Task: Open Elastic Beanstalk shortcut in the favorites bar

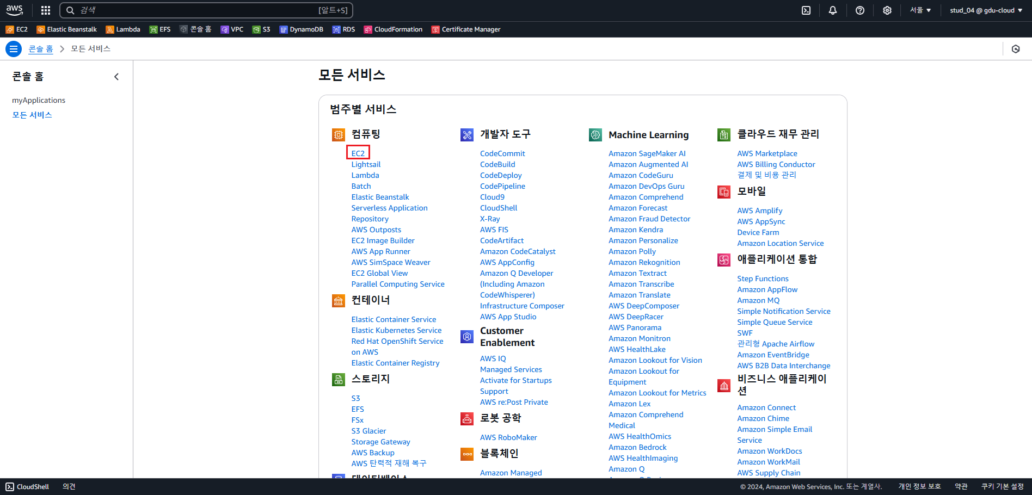Action: pos(67,29)
